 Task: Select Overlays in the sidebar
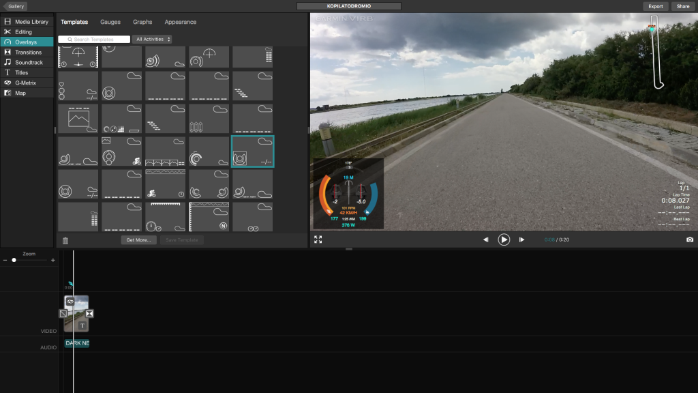[27, 42]
